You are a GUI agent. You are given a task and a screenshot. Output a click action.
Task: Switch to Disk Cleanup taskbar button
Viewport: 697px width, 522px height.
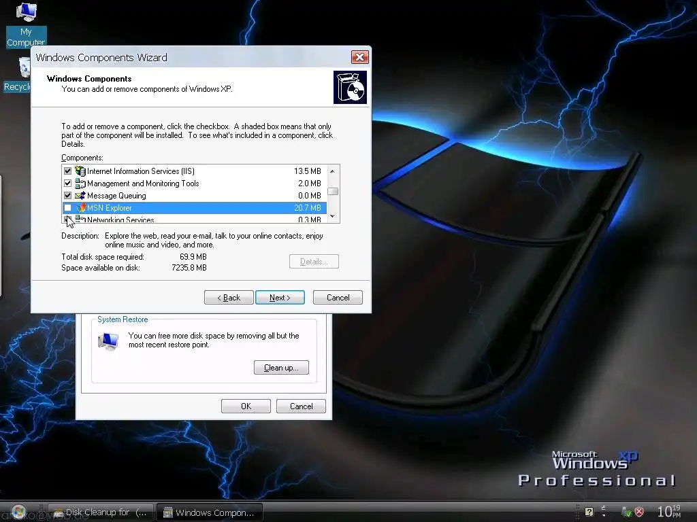101,512
